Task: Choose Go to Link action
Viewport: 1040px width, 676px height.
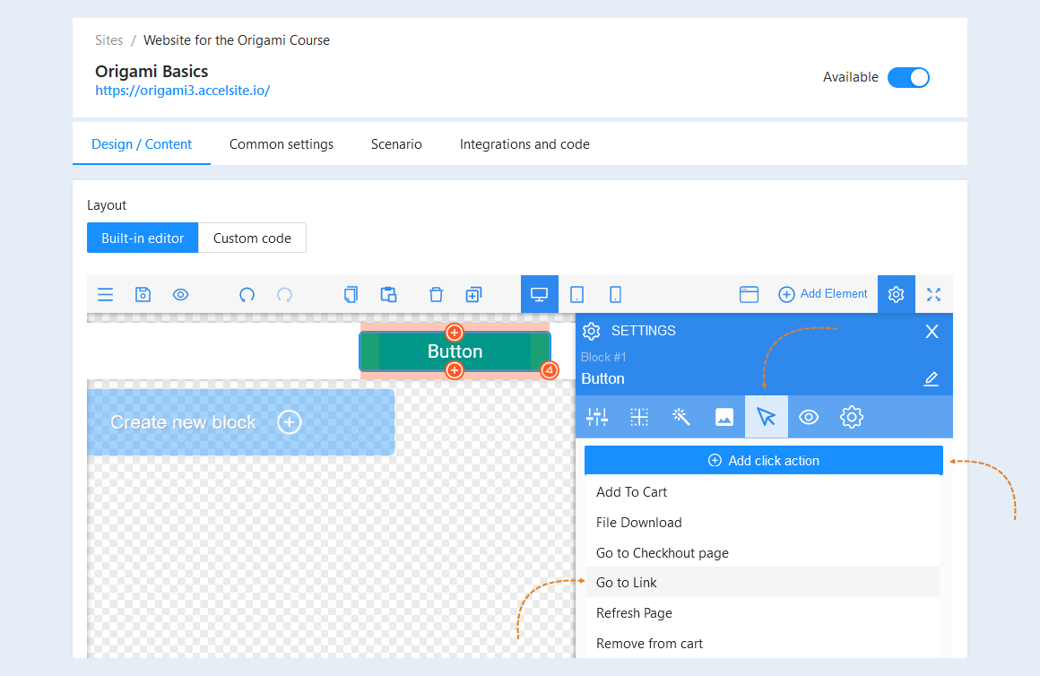Action: tap(763, 583)
